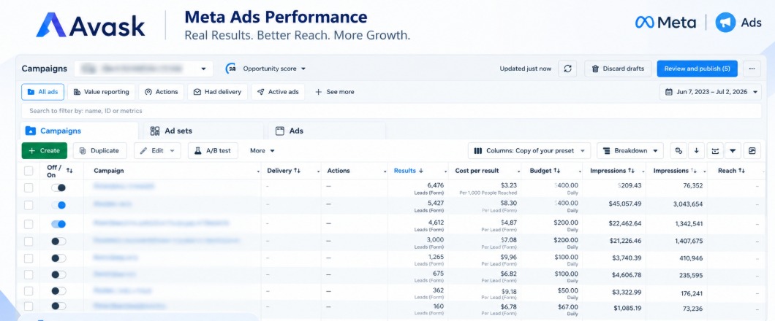This screenshot has height=321, width=775.
Task: Enable the campaign with 160 results
Action: pos(58,306)
